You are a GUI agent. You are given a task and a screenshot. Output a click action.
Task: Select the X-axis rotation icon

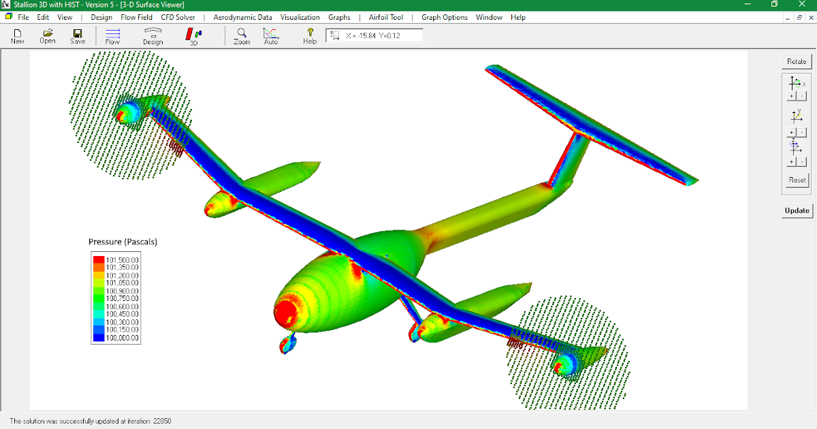point(795,82)
